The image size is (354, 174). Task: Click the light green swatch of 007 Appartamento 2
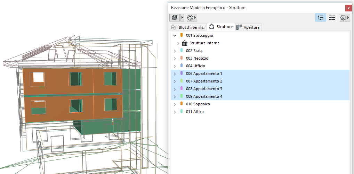pyautogui.click(x=182, y=81)
